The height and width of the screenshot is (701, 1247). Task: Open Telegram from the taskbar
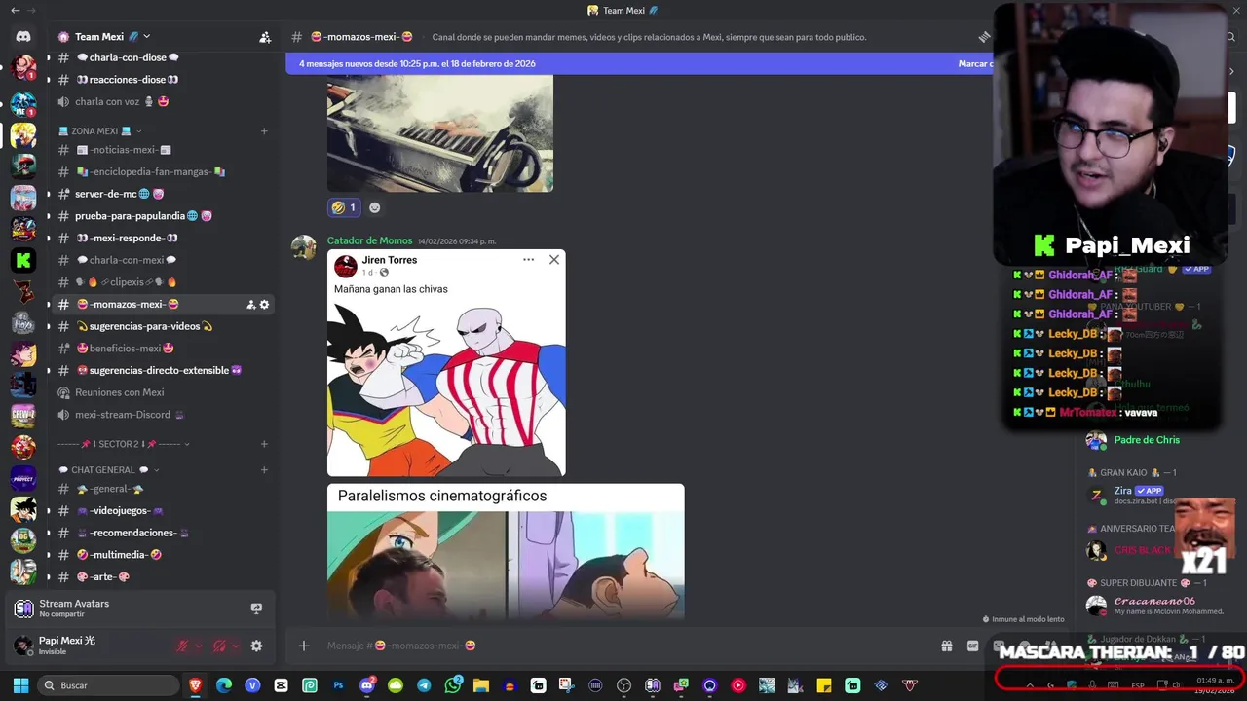(x=424, y=685)
